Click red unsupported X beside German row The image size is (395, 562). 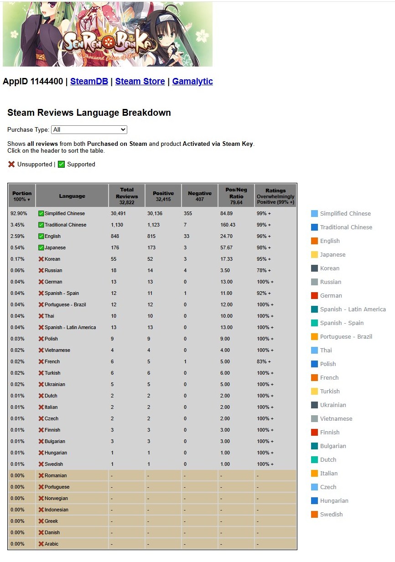(x=41, y=282)
